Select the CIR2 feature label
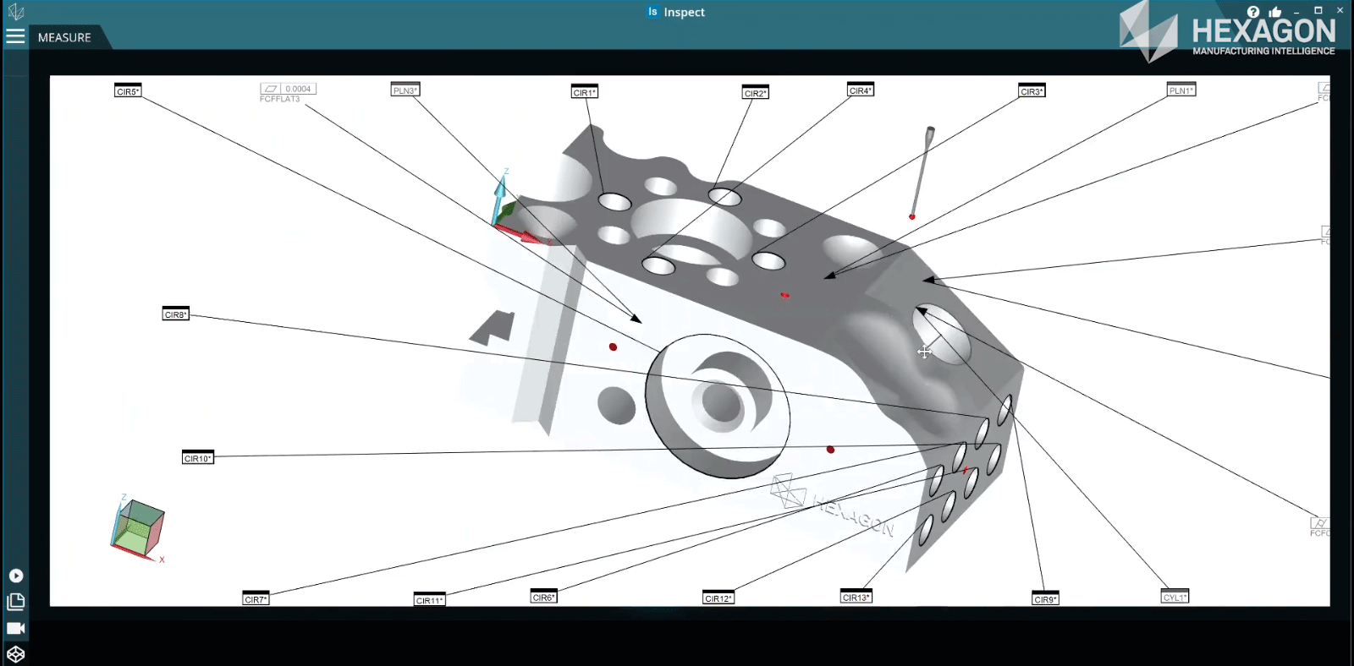 756,92
